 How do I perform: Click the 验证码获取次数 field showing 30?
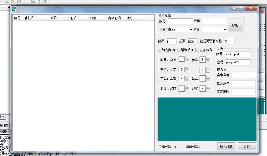(x=229, y=41)
